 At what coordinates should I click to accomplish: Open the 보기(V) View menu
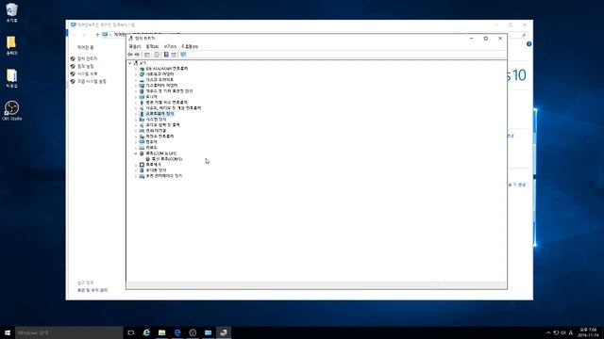(170, 46)
